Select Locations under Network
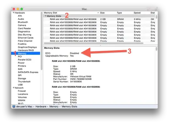This screenshot has width=169, height=124. [x=23, y=94]
